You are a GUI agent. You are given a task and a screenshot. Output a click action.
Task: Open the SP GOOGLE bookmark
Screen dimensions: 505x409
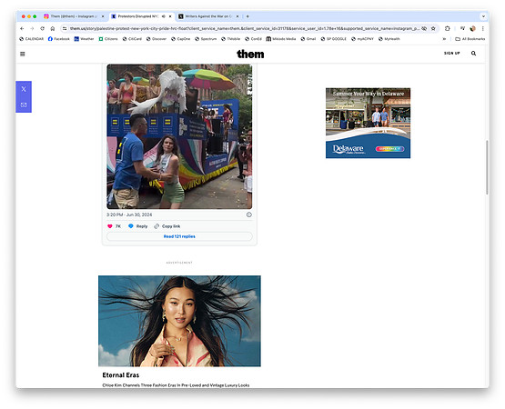[333, 39]
